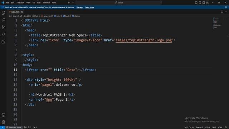Click the remote window indicator in status bar
The height and width of the screenshot is (129, 229).
(3, 128)
